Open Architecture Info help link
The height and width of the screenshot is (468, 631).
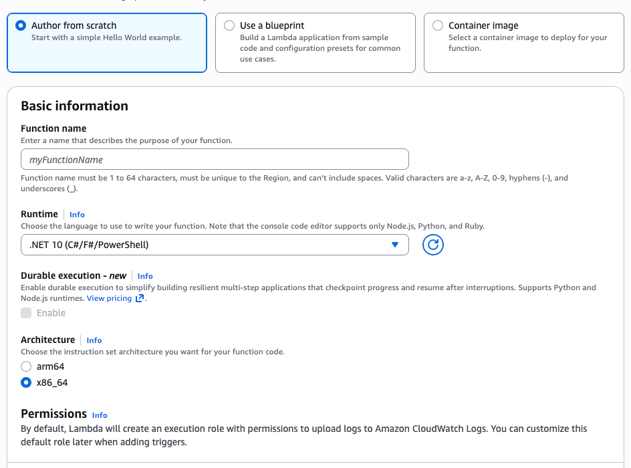(x=94, y=340)
